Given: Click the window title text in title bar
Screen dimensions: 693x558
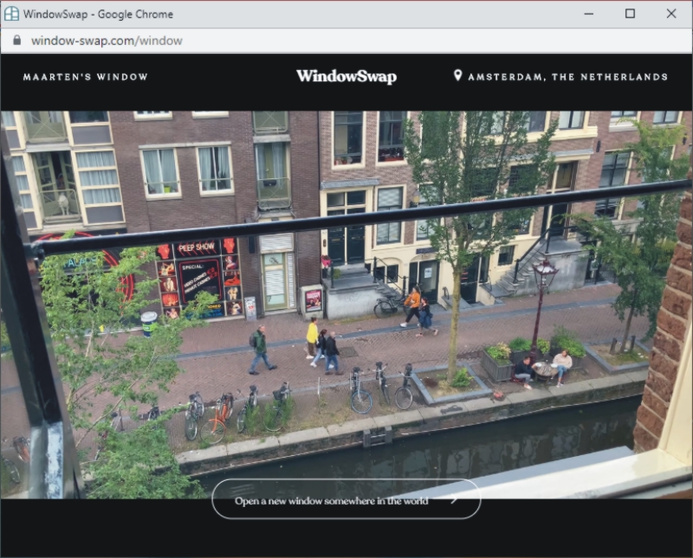Looking at the screenshot, I should (x=98, y=14).
